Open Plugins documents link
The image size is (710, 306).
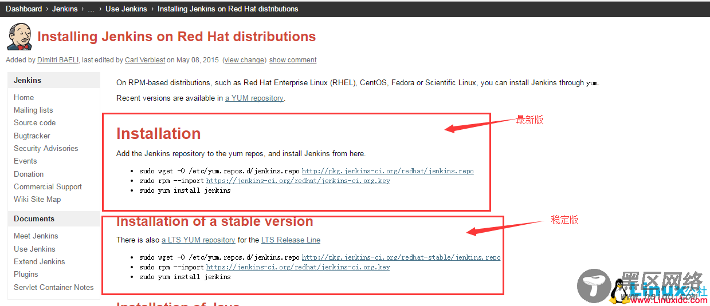[x=26, y=274]
